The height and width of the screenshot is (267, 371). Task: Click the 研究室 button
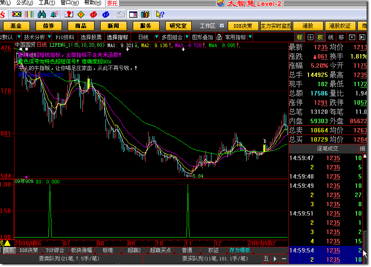tap(178, 26)
